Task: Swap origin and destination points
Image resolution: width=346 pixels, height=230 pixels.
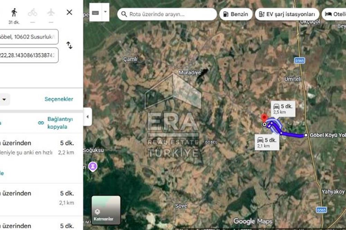Action: (69, 45)
